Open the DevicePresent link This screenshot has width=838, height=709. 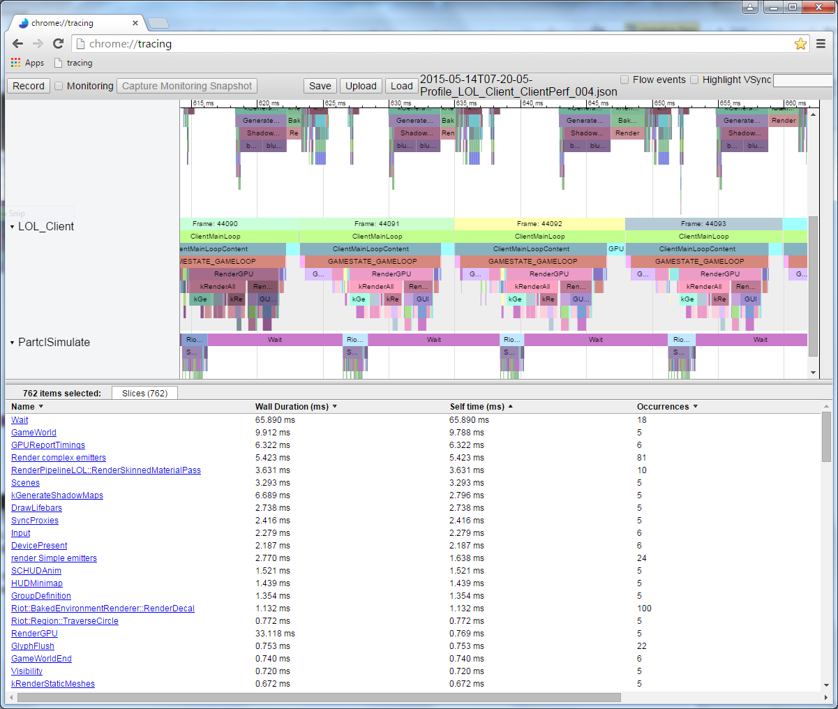39,546
